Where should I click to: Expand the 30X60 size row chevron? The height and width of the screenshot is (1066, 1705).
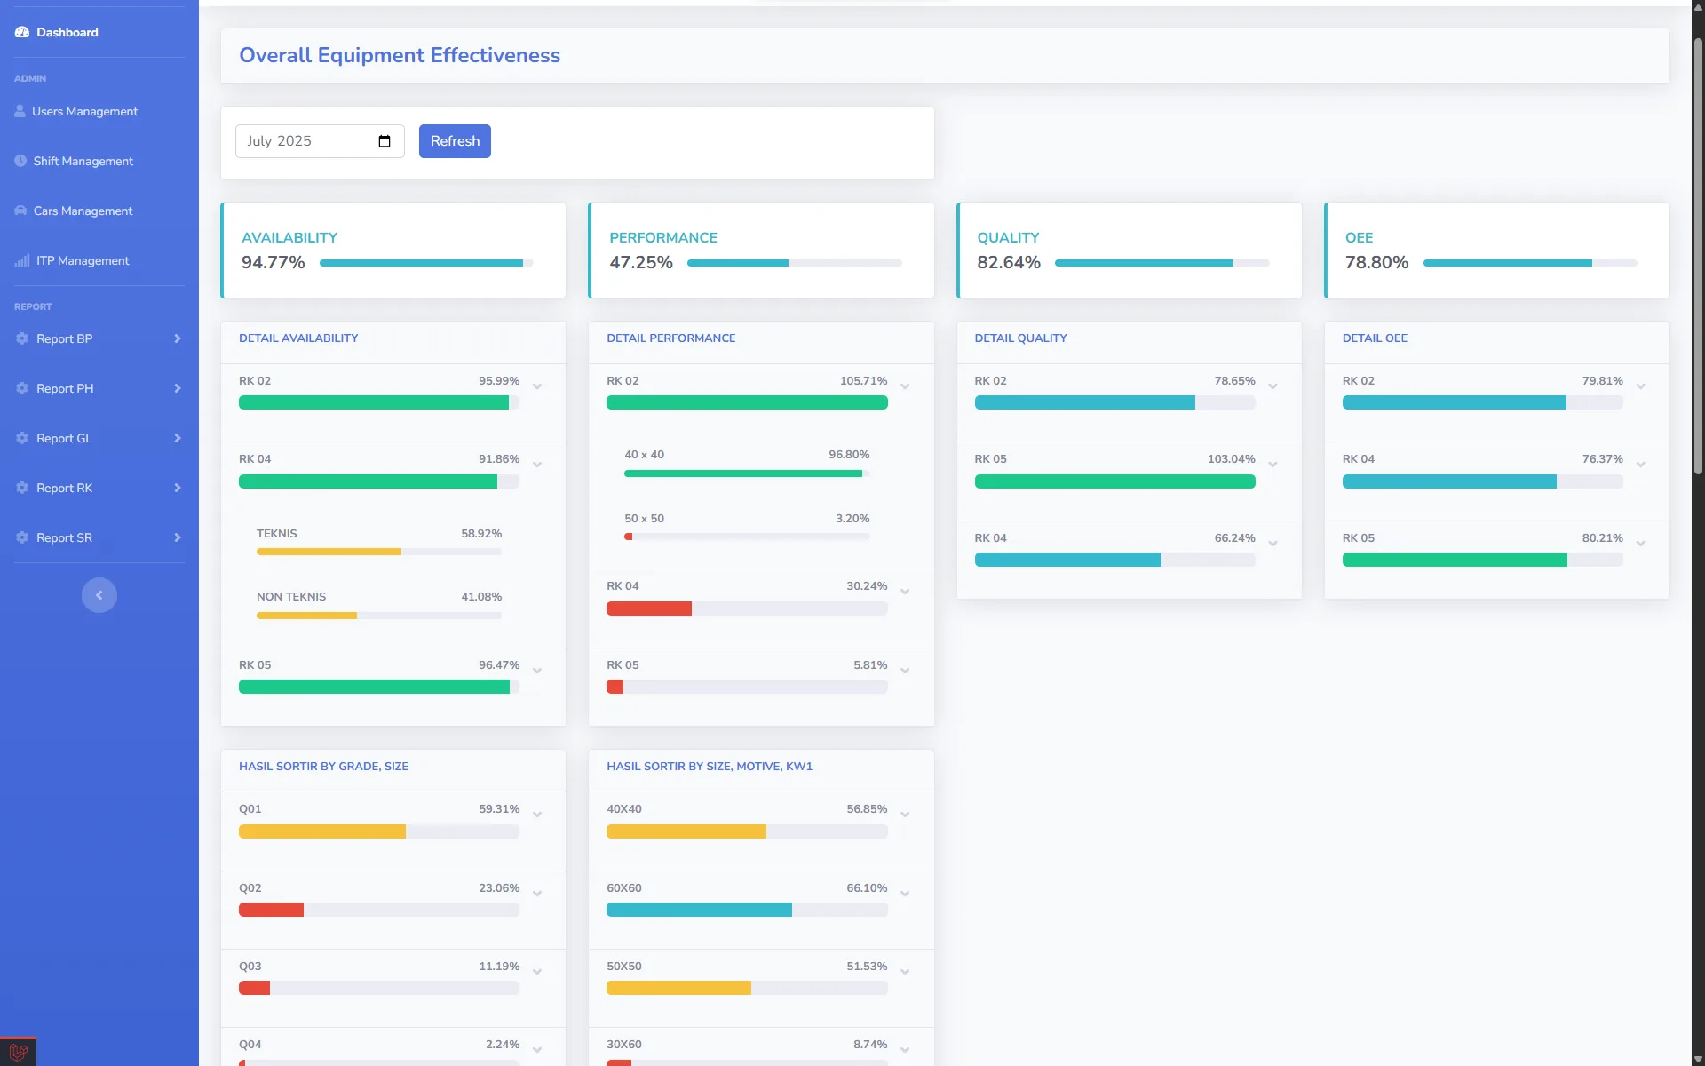905,1050
